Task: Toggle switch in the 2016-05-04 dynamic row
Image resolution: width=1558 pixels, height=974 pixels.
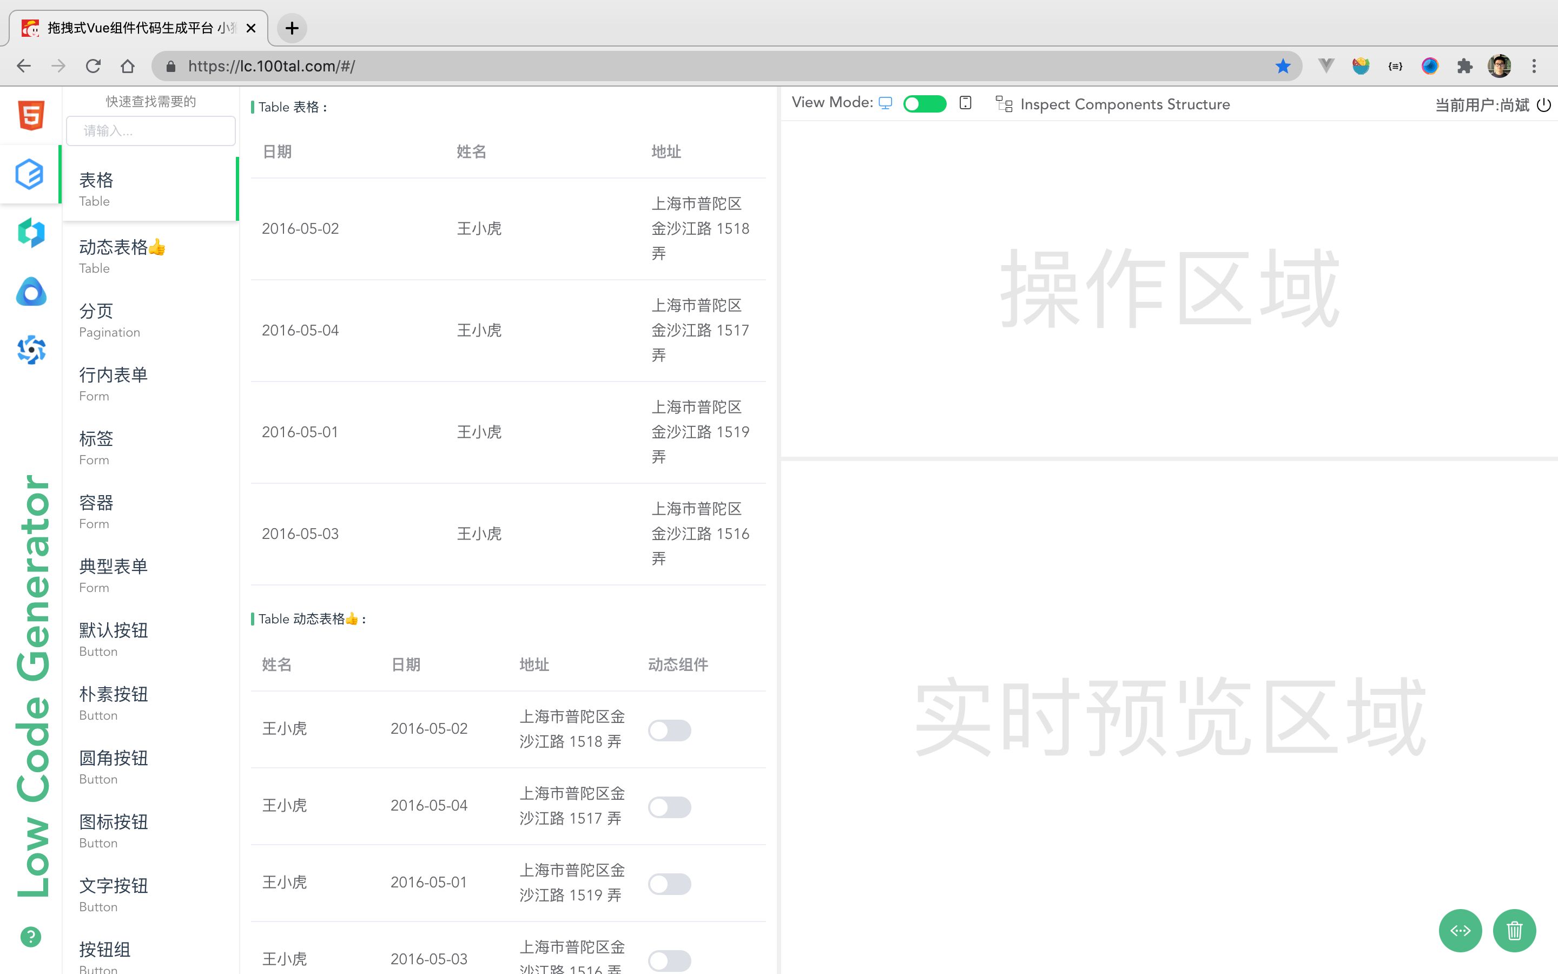Action: pyautogui.click(x=670, y=807)
